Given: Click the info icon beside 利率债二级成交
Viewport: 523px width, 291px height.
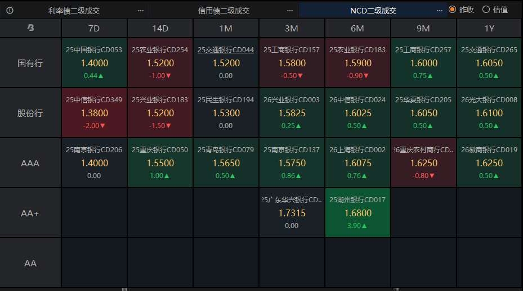Looking at the screenshot, I should coord(10,10).
